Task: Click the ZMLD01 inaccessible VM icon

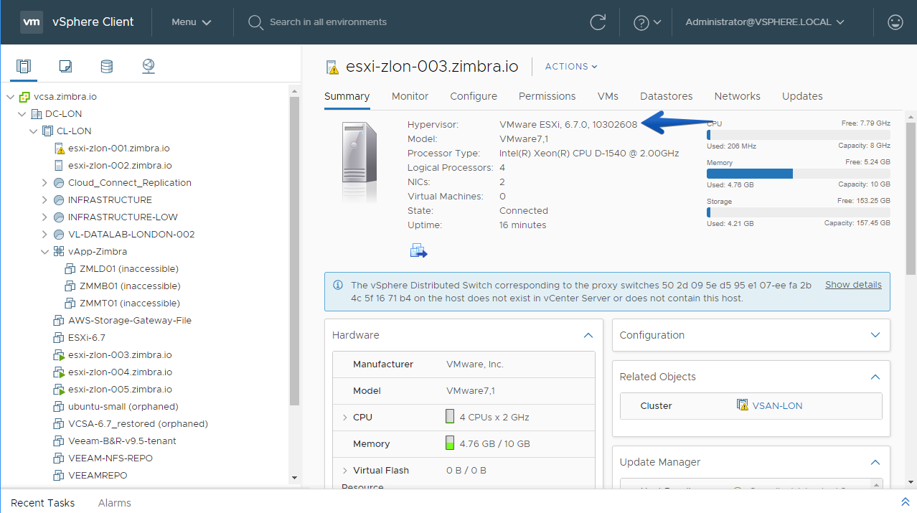Action: click(x=70, y=269)
